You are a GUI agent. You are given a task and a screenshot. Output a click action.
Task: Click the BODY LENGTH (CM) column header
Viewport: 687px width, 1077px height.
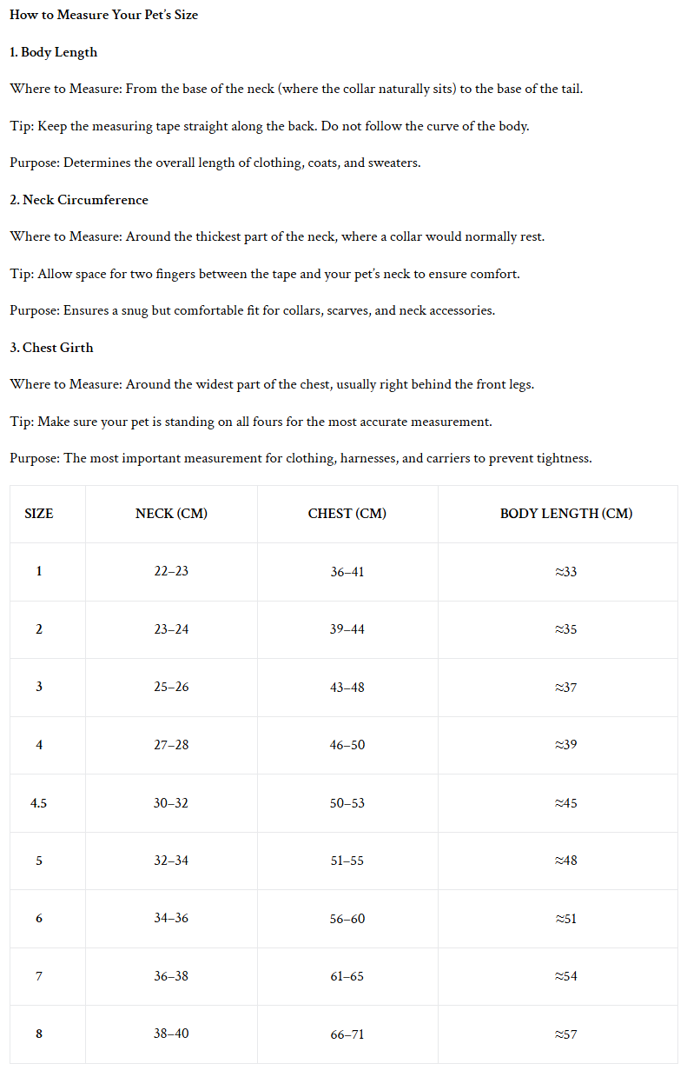pyautogui.click(x=566, y=514)
